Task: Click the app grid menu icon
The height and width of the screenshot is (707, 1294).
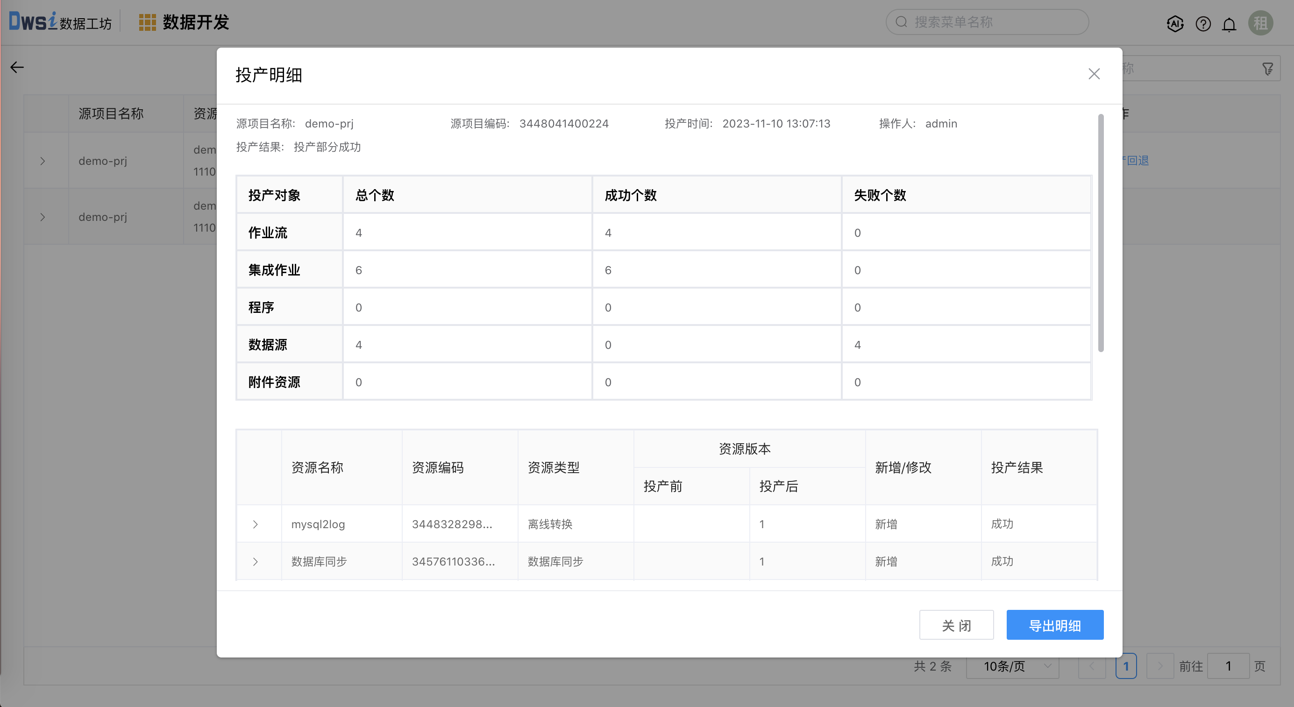Action: [147, 22]
